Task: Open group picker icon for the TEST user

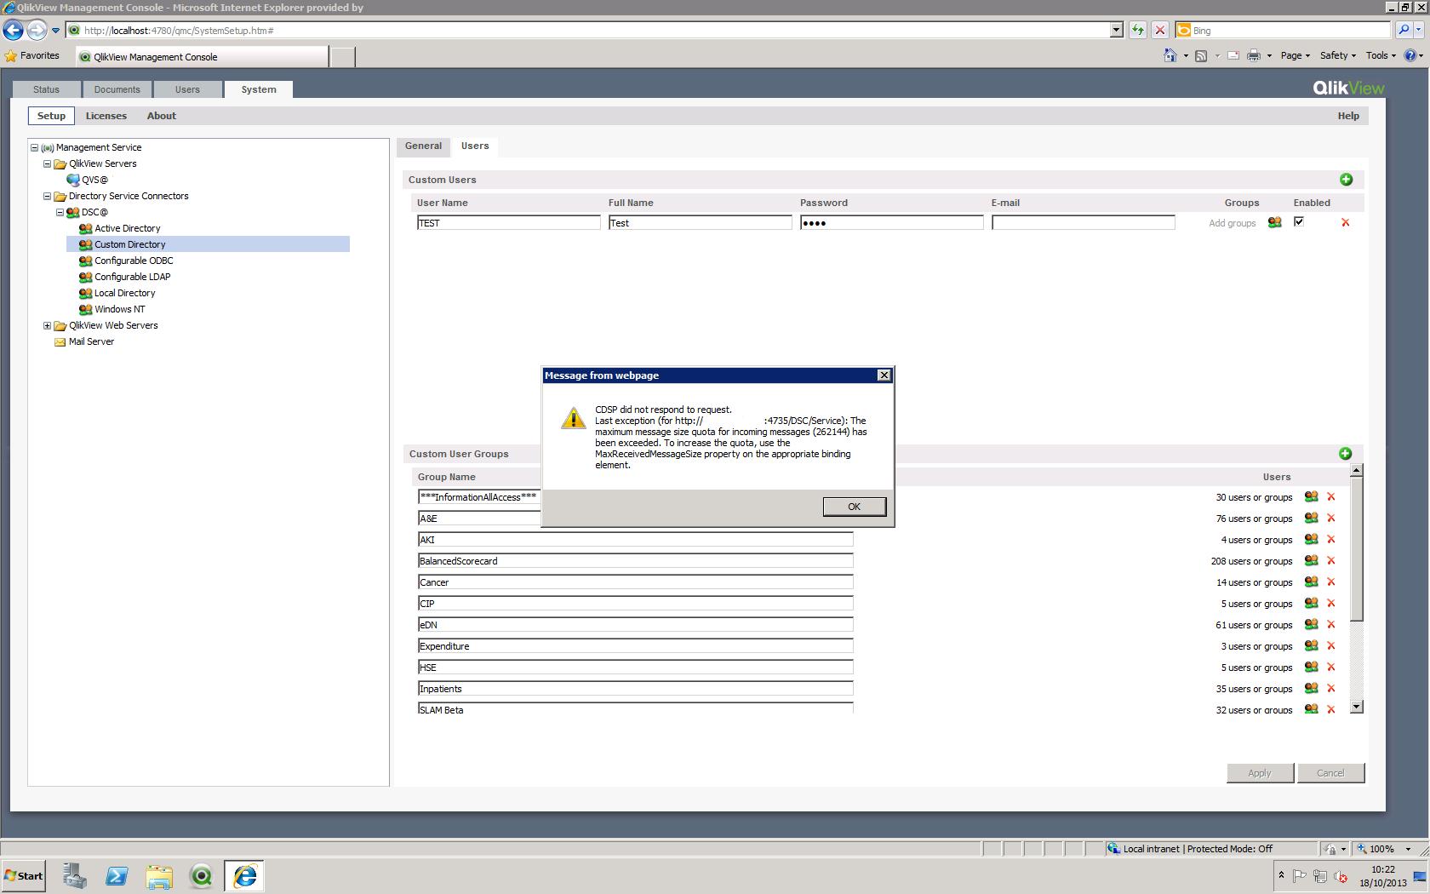Action: 1274,222
